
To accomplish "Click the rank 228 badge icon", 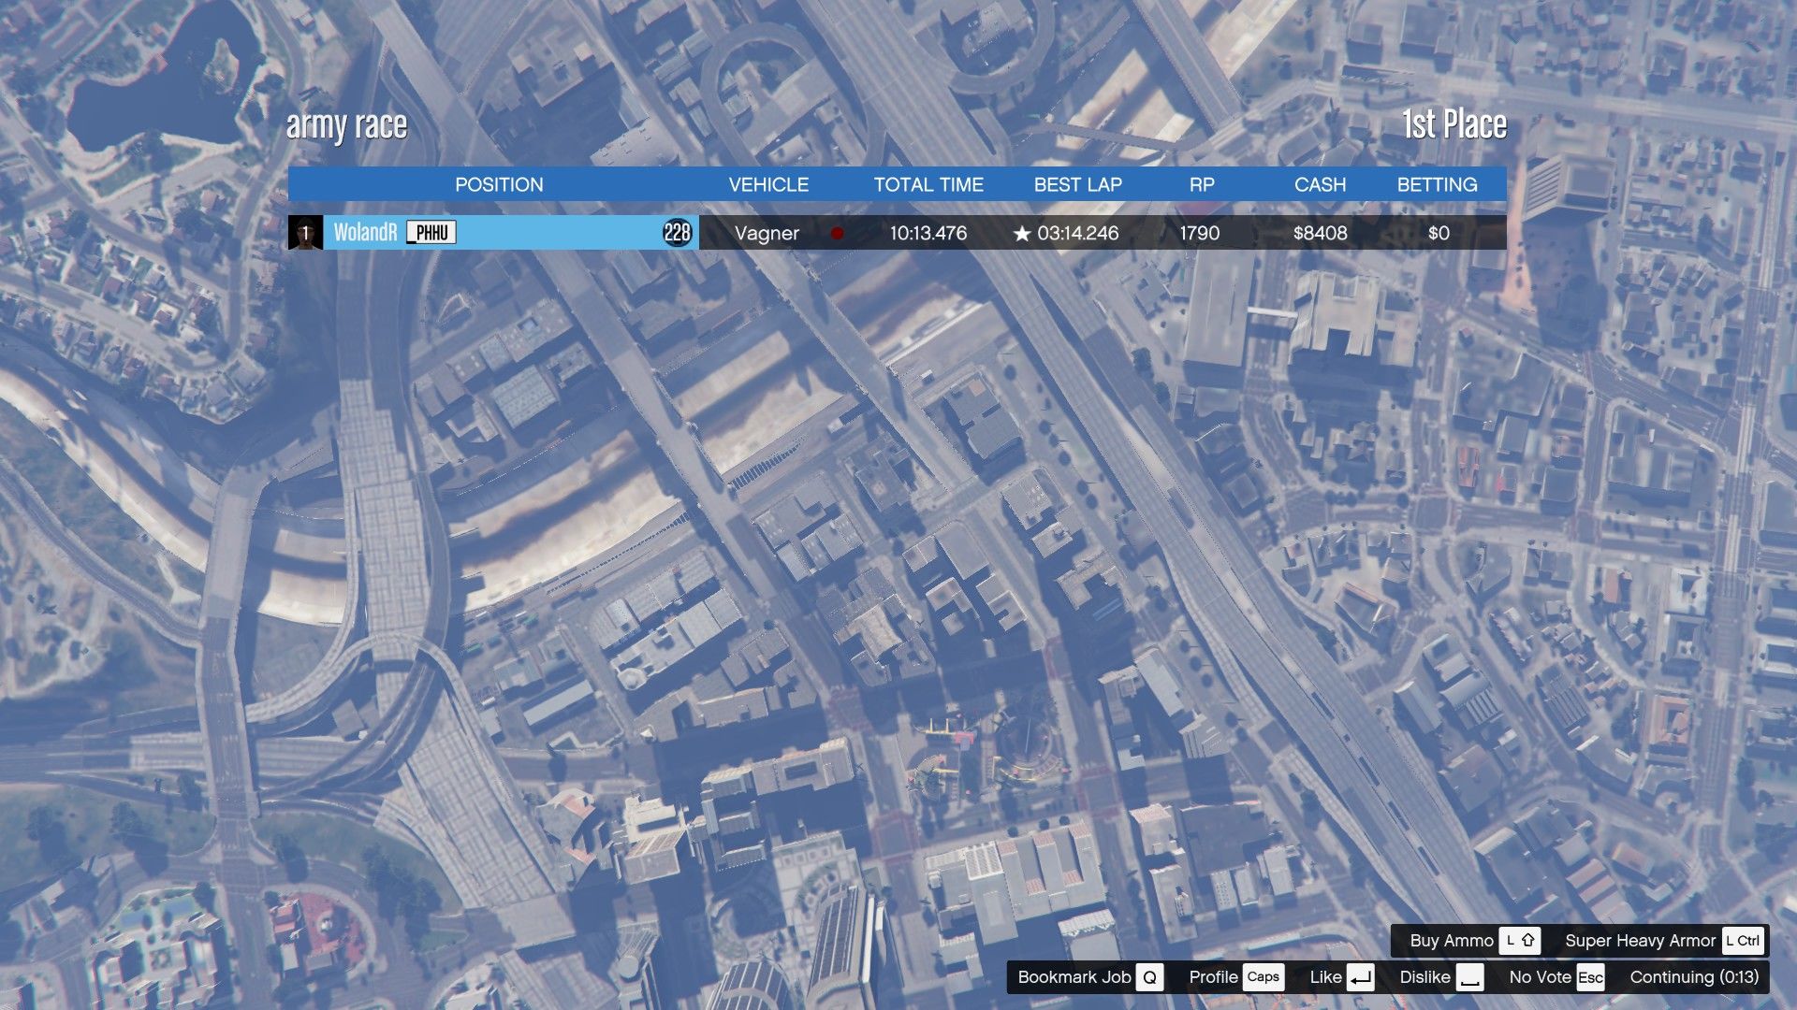I will click(x=677, y=233).
